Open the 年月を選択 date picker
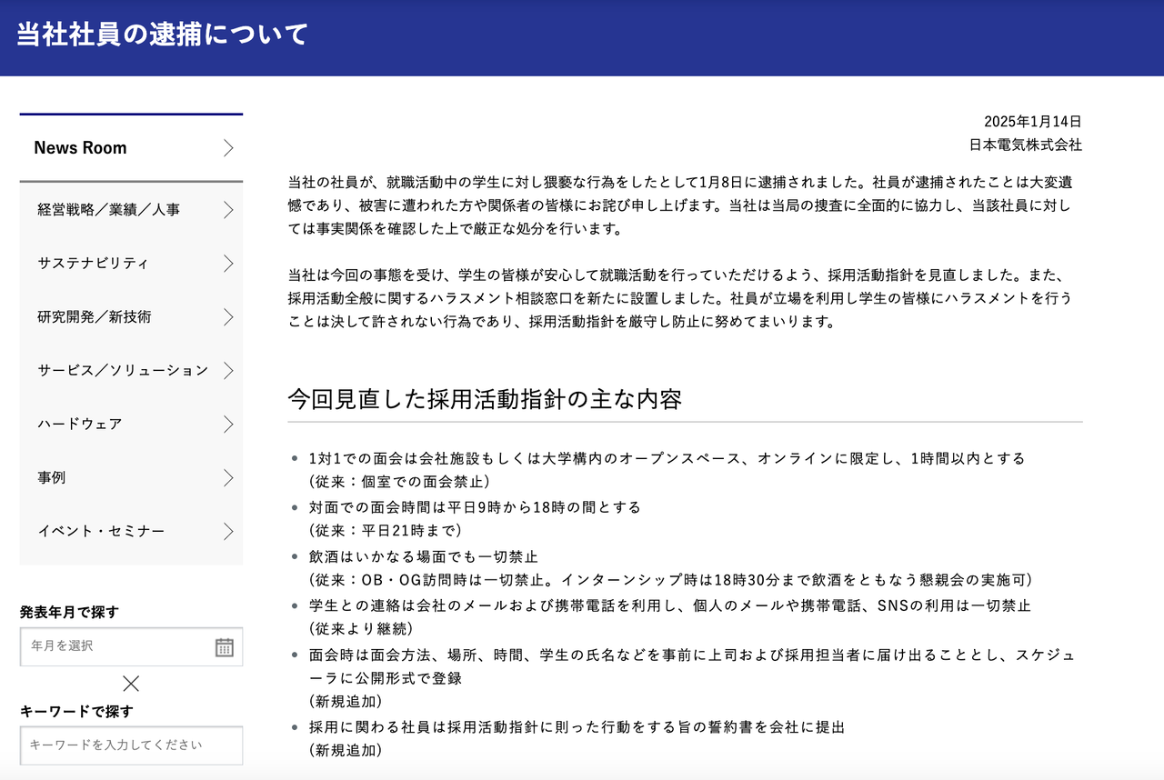Image resolution: width=1164 pixels, height=780 pixels. click(x=131, y=646)
